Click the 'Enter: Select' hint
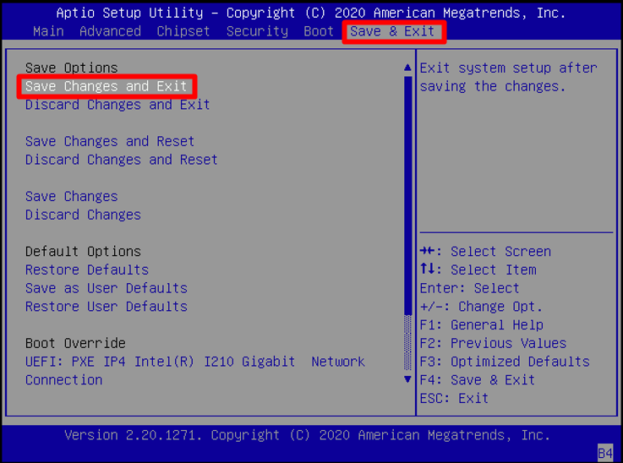Screen dimensions: 623x463 coord(470,288)
